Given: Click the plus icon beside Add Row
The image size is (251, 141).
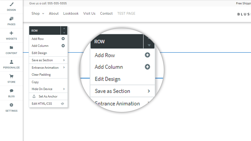Looking at the screenshot, I should (x=63, y=39).
